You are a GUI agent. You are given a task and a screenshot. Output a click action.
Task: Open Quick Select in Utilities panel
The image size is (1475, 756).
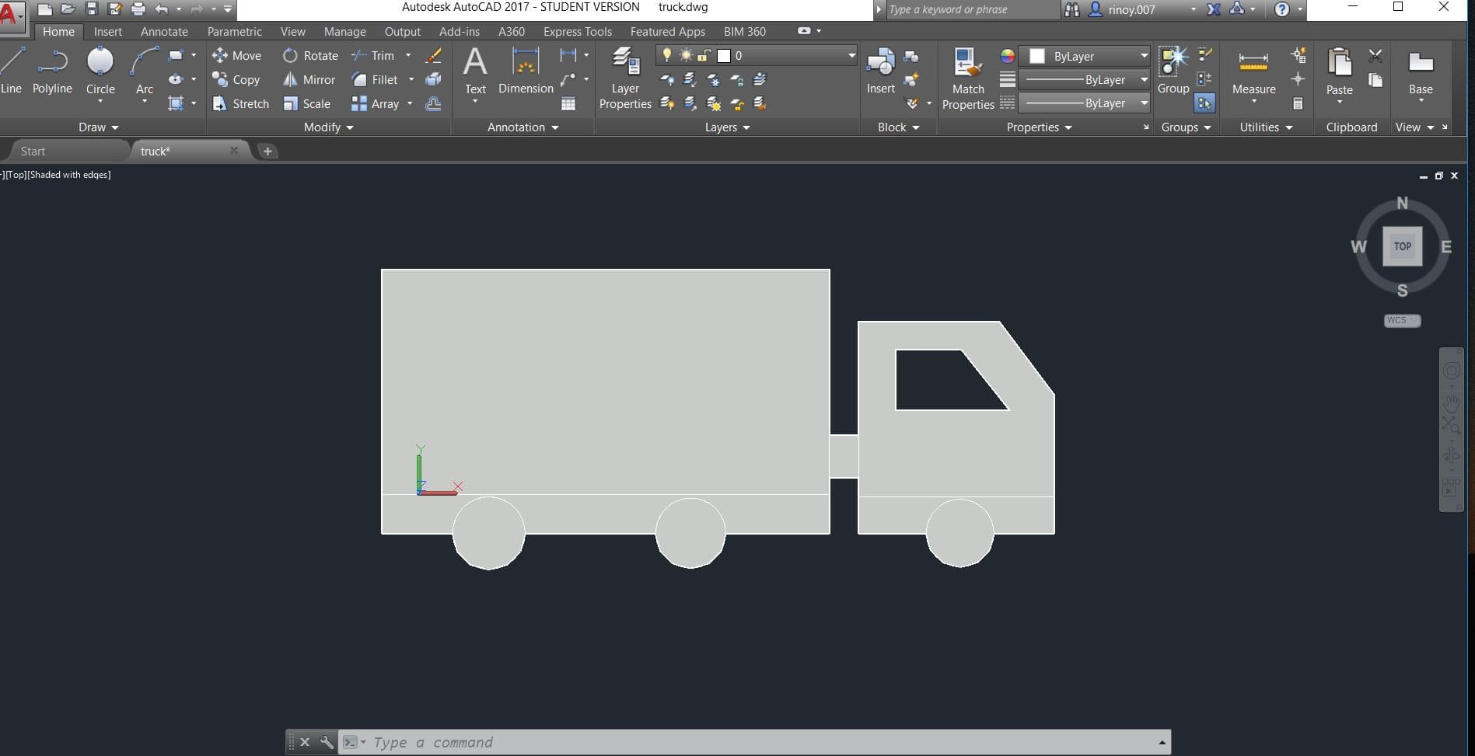1298,55
